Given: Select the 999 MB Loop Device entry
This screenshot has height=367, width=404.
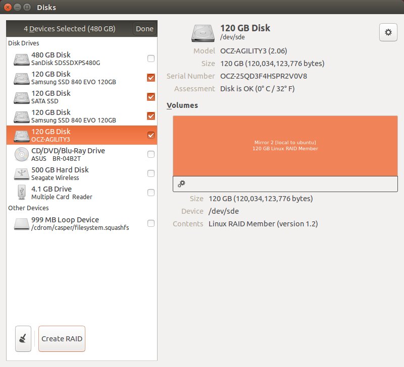Looking at the screenshot, I should point(82,223).
